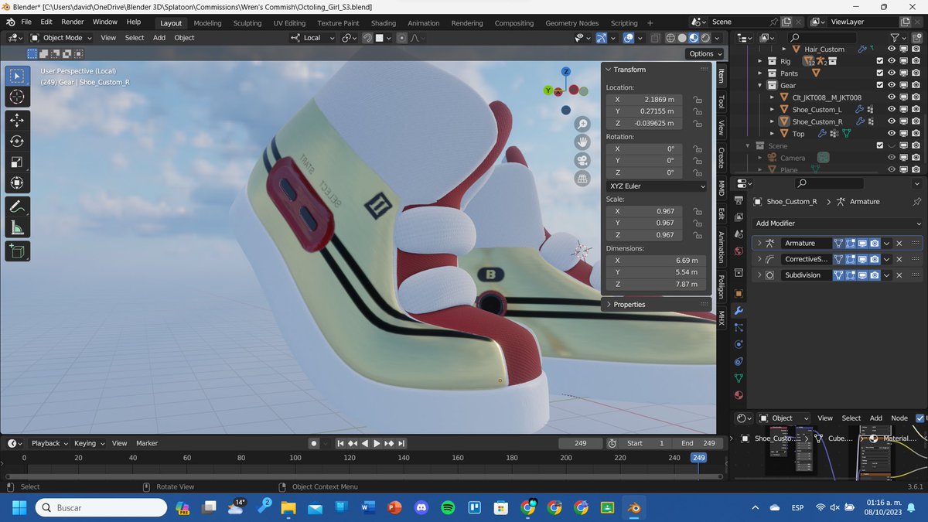Click Z axis on navigation gizmo
Viewport: 928px width, 522px height.
pyautogui.click(x=566, y=71)
